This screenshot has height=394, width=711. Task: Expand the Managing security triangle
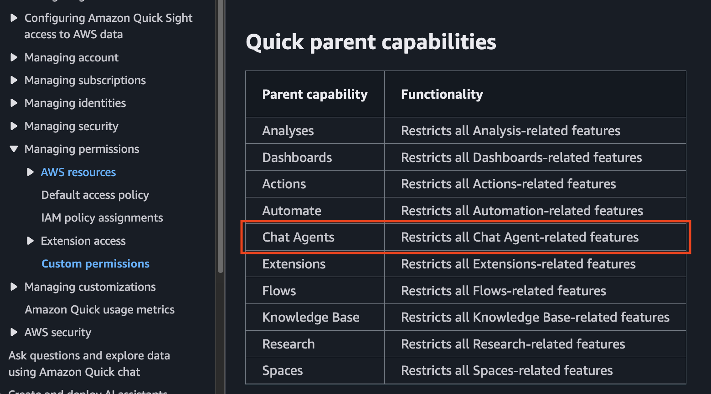14,126
